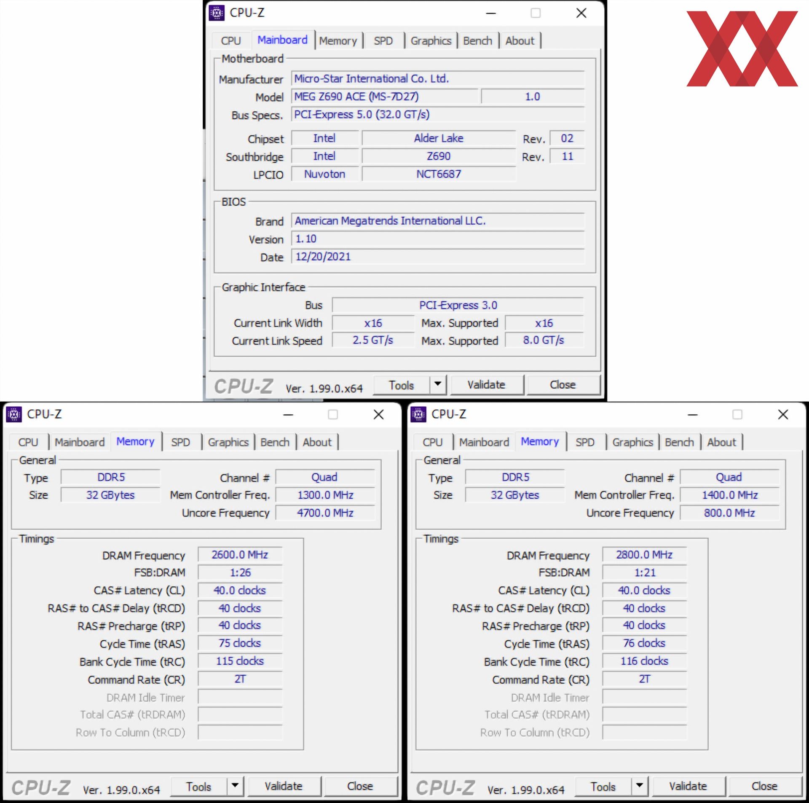Click FSB:DRAM 1:26 value
The image size is (809, 803).
click(x=240, y=573)
